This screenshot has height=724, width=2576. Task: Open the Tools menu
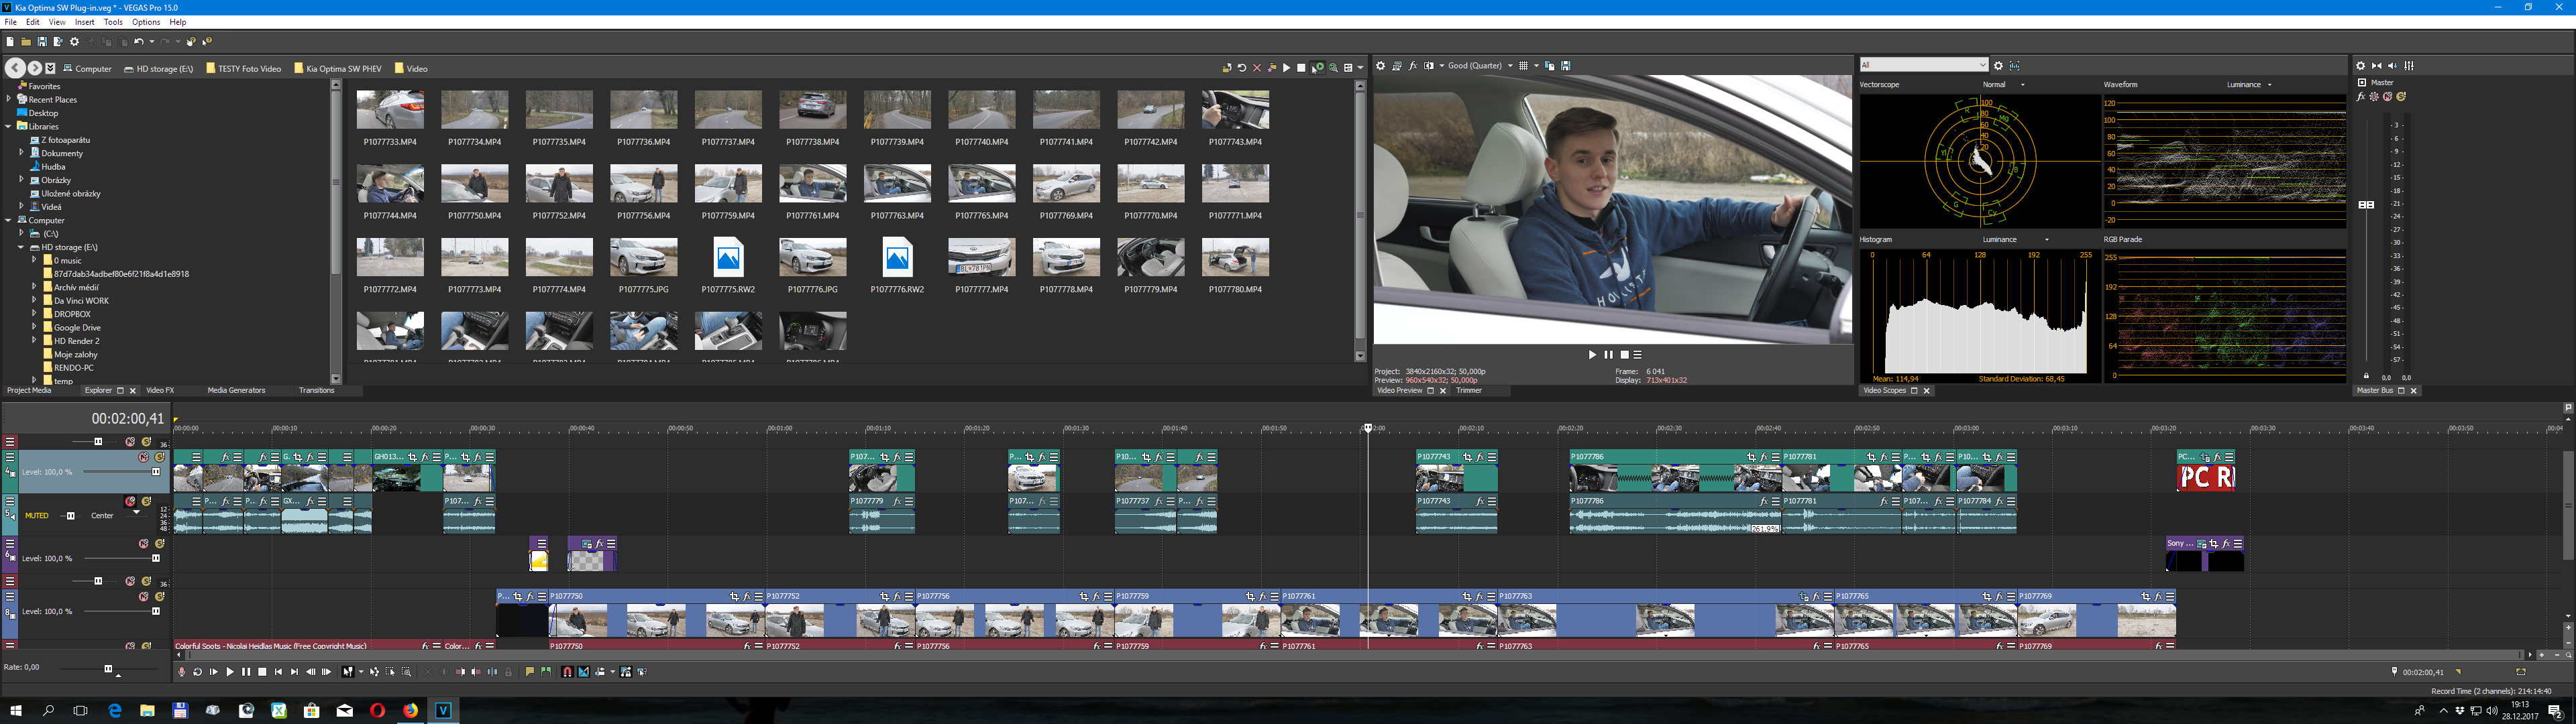(x=113, y=22)
